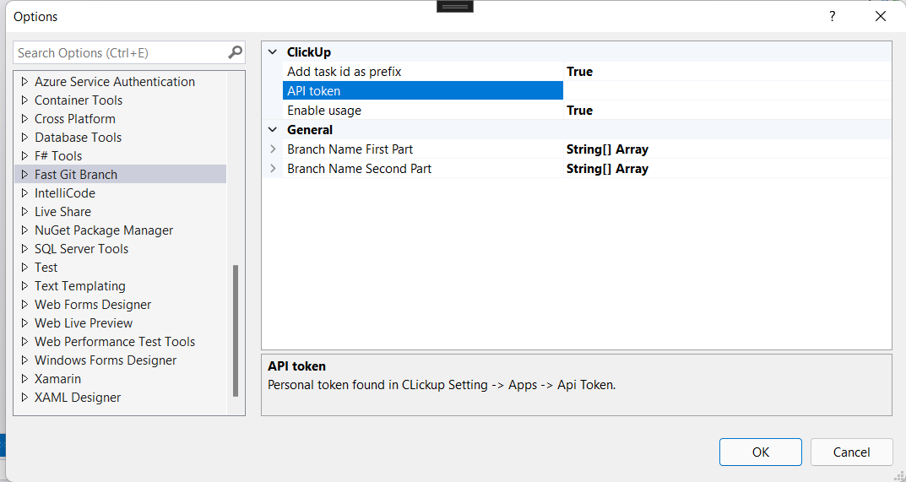The width and height of the screenshot is (906, 482).
Task: Expand the IntelliCode node
Action: [24, 193]
